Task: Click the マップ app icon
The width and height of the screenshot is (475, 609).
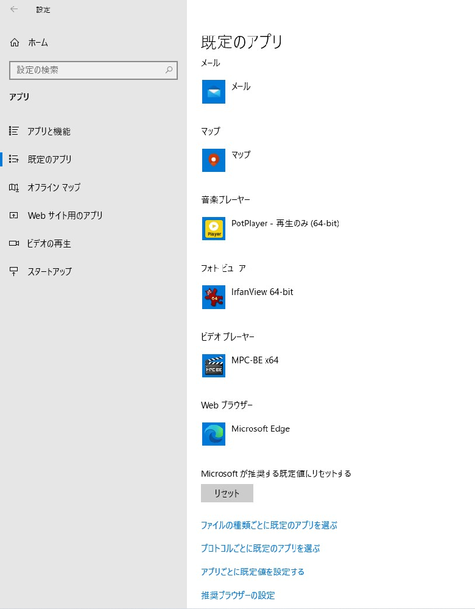Action: [x=213, y=160]
